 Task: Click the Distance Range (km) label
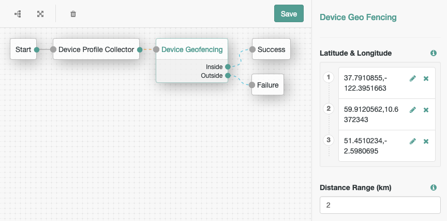click(355, 188)
